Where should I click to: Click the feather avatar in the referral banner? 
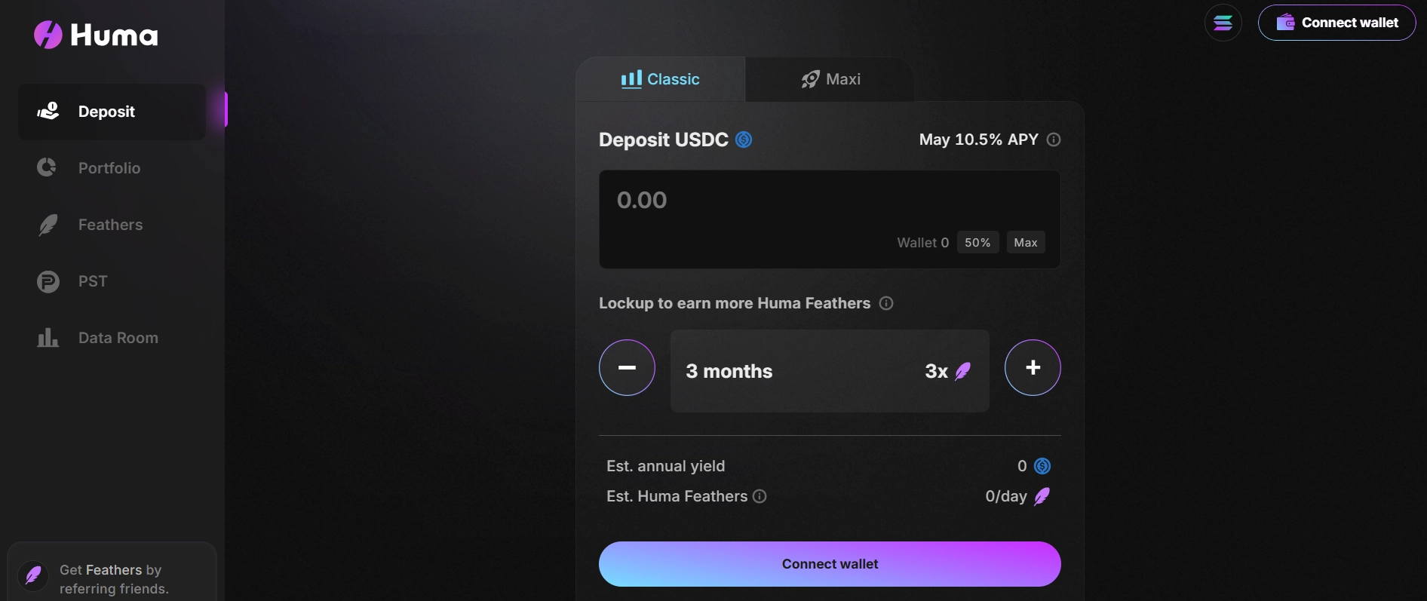[33, 575]
